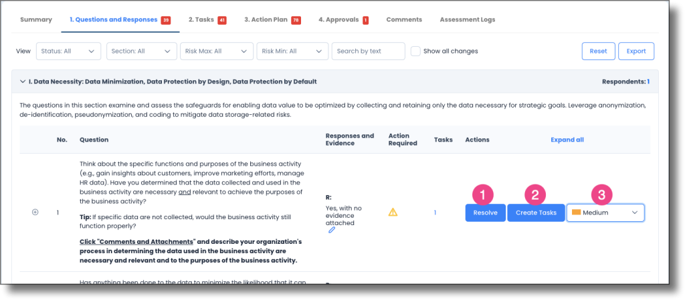Click the Expand all link

click(x=567, y=140)
